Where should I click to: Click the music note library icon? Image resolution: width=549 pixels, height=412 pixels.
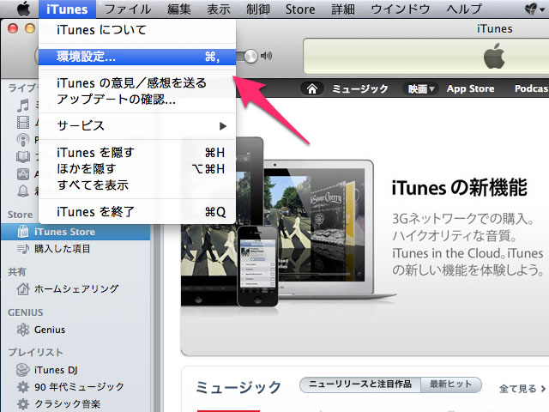coord(23,105)
